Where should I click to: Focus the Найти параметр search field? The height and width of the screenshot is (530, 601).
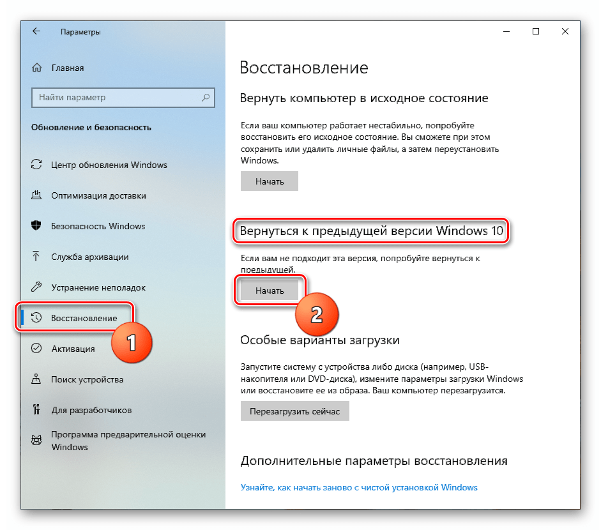pos(123,97)
